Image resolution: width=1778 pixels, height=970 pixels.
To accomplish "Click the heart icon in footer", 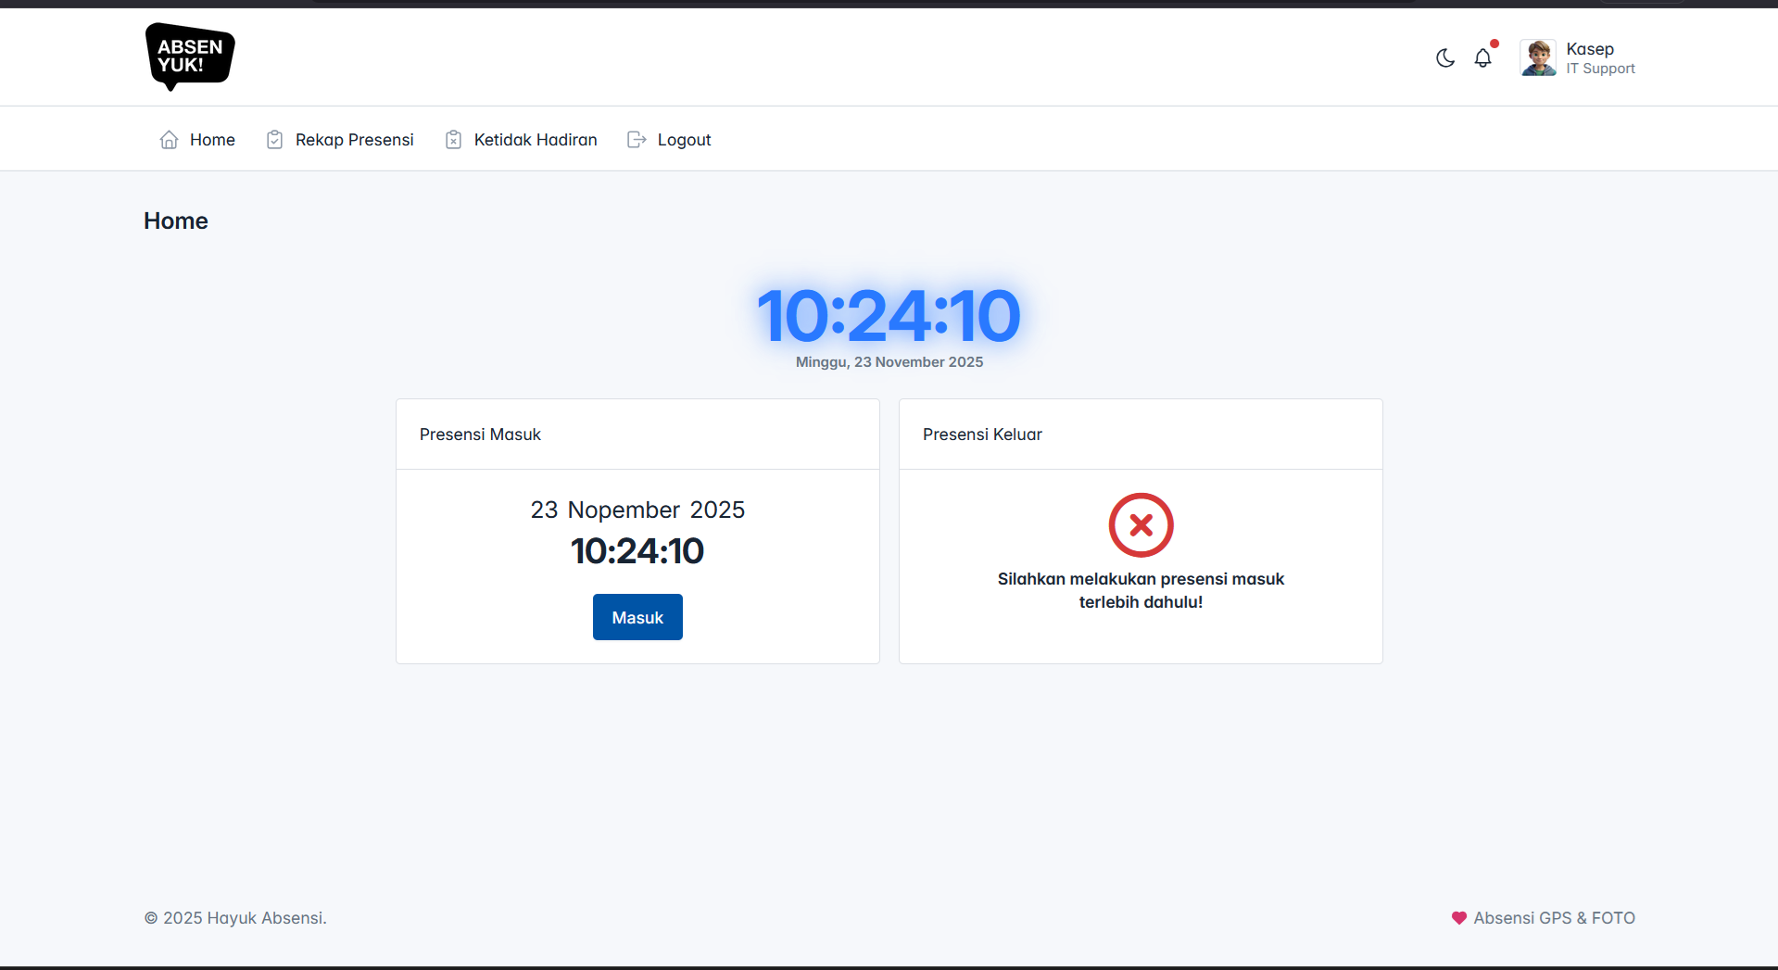I will click(x=1459, y=918).
